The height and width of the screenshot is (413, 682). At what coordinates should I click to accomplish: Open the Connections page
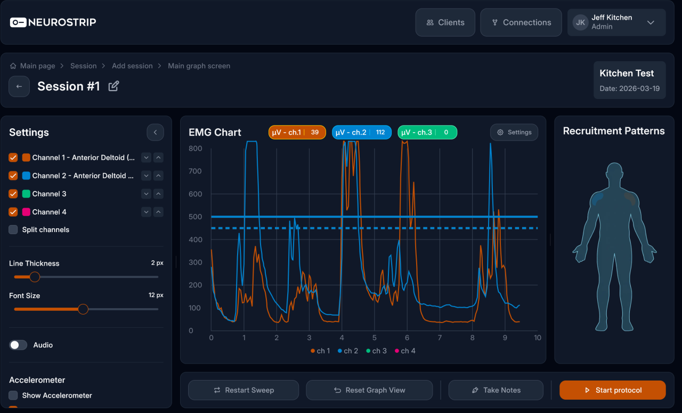coord(521,22)
